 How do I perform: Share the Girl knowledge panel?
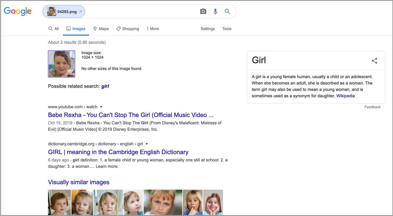(374, 61)
